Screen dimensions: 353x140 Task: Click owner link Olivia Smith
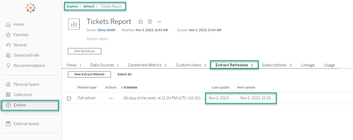pos(106,30)
